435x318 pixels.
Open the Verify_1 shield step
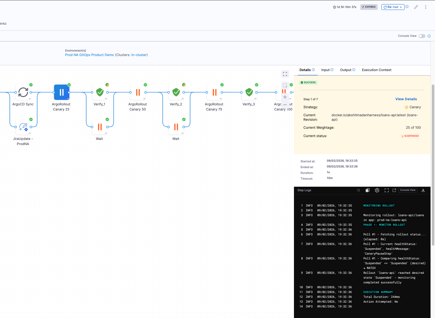(100, 92)
